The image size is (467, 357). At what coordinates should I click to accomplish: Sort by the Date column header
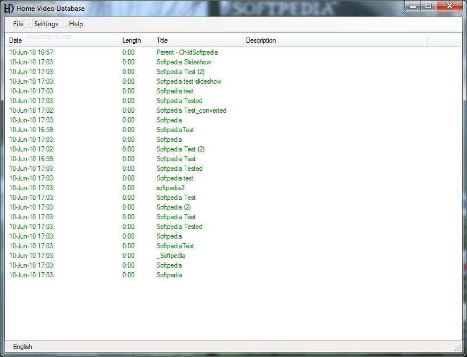(62, 40)
